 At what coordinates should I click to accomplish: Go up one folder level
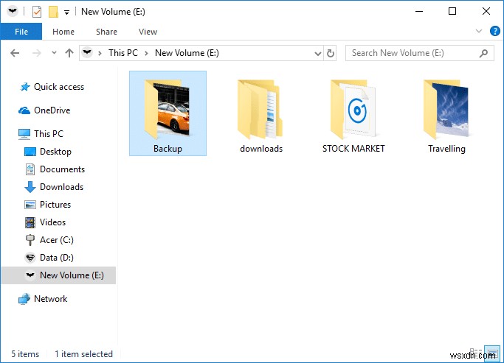click(69, 53)
